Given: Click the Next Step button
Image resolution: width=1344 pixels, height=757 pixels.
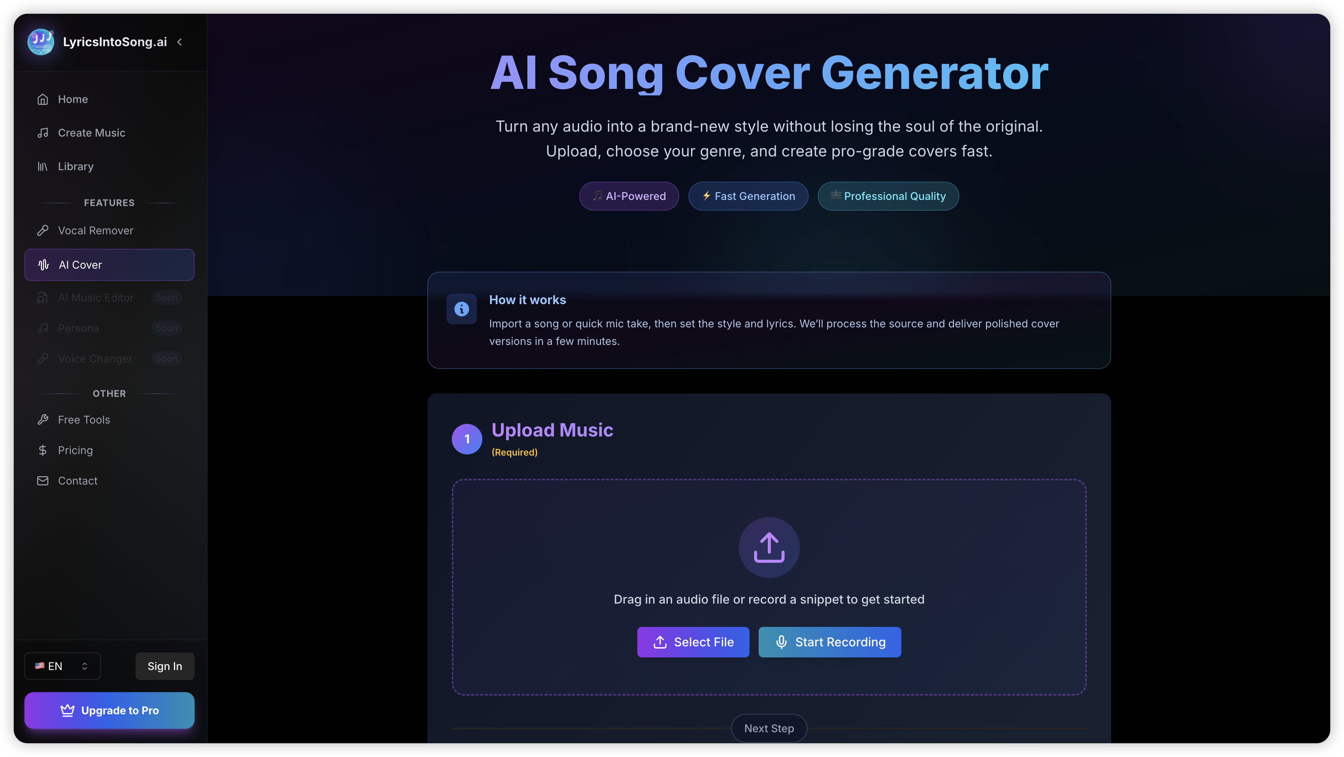Looking at the screenshot, I should pos(769,728).
